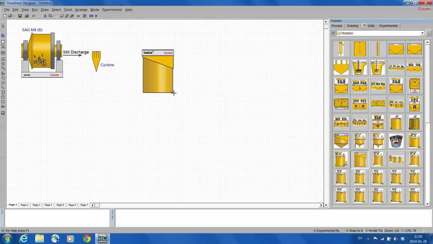Click the New flowsheet toolbar icon
Image resolution: width=433 pixels, height=244 pixels.
5,16
